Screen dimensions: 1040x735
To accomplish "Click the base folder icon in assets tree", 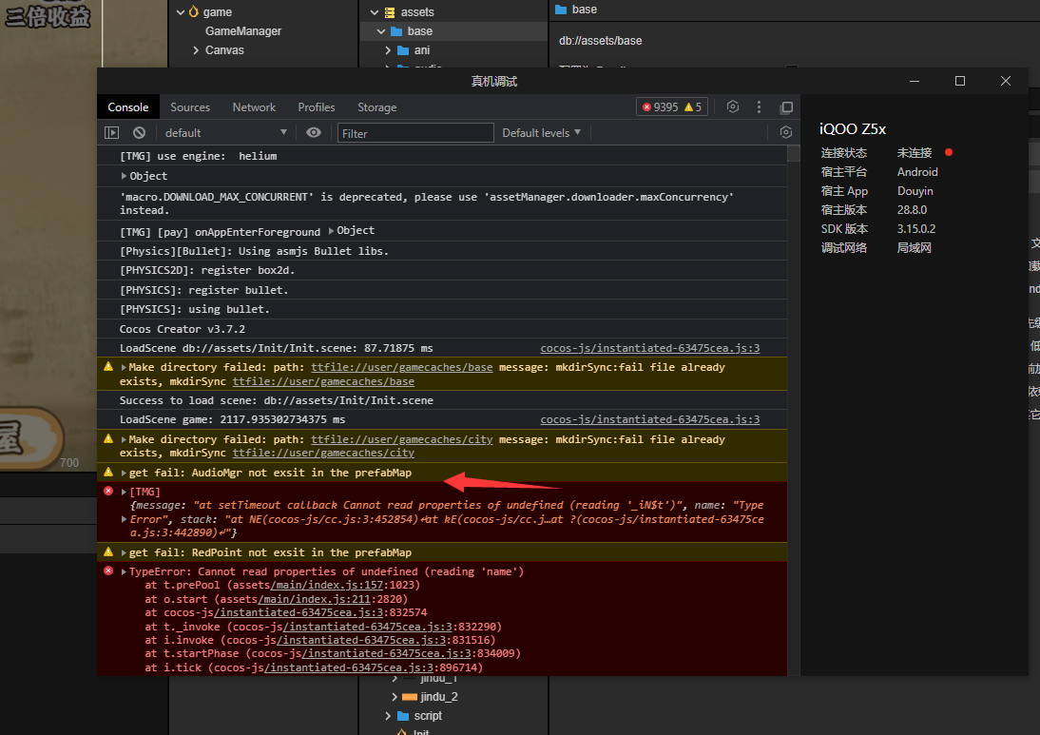I will pyautogui.click(x=396, y=31).
